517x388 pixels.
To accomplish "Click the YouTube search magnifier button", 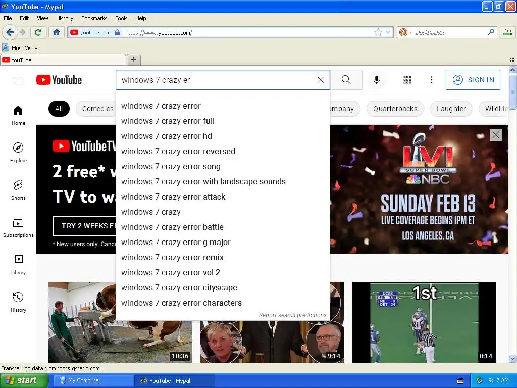I will point(346,80).
